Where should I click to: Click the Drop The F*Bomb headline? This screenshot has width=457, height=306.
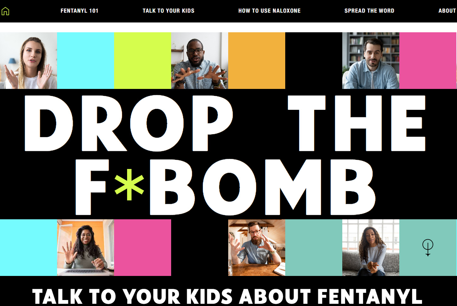(225, 155)
